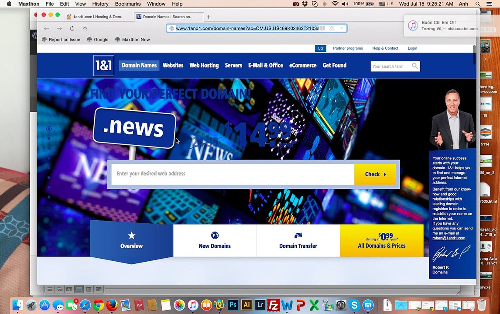Select the US region button
The height and width of the screenshot is (314, 500).
click(x=321, y=48)
